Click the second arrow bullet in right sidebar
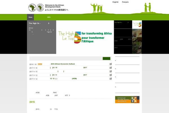The width and height of the screenshot is (169, 113). click(x=115, y=69)
